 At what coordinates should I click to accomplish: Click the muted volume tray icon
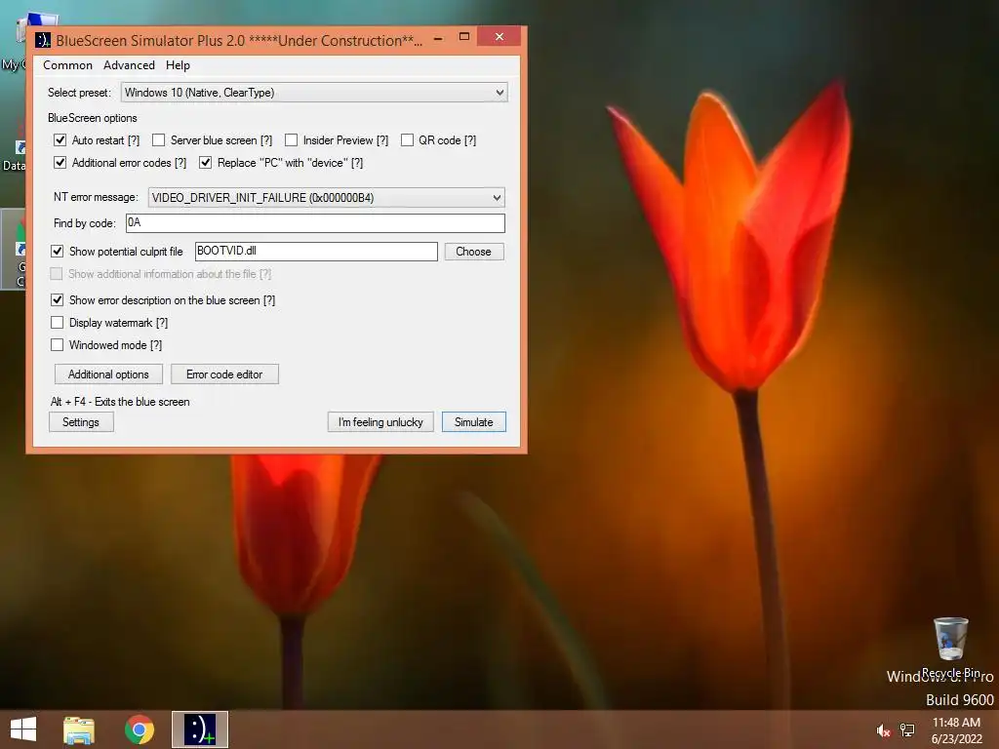click(883, 730)
